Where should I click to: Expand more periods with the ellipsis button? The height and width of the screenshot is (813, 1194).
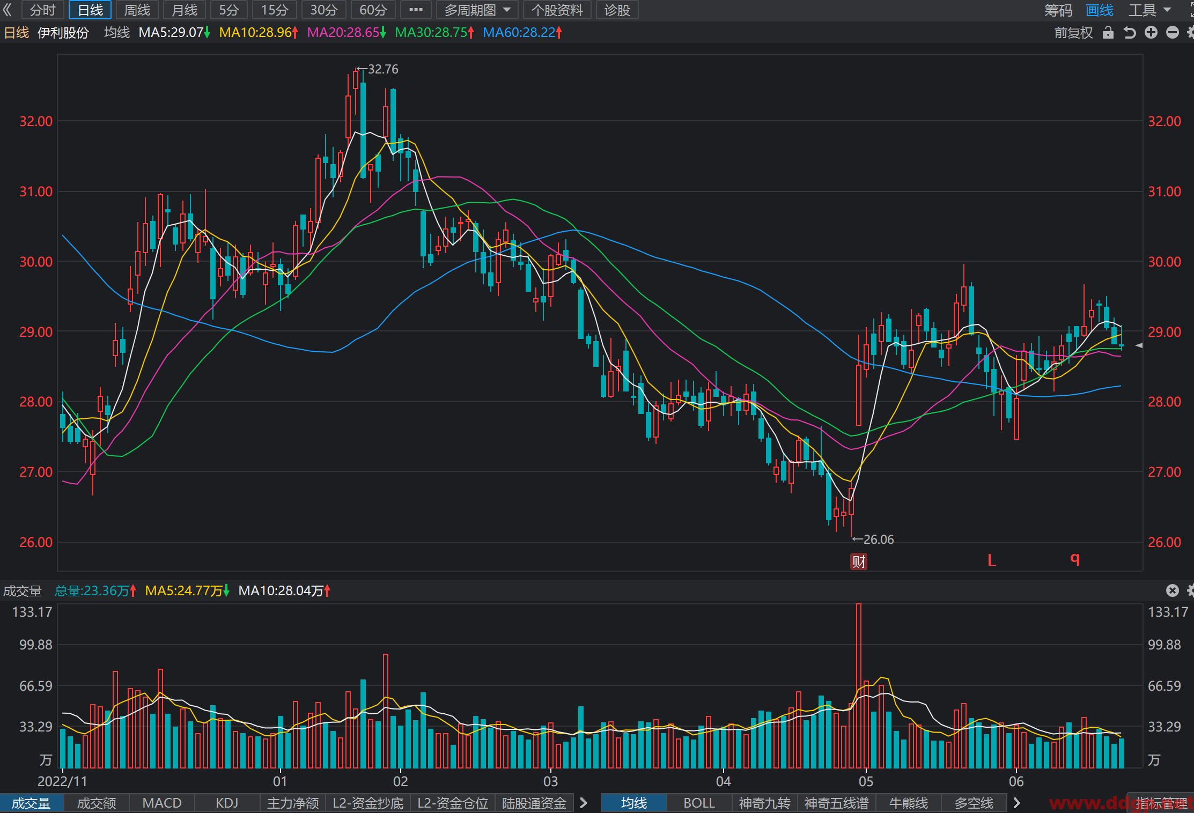(416, 10)
